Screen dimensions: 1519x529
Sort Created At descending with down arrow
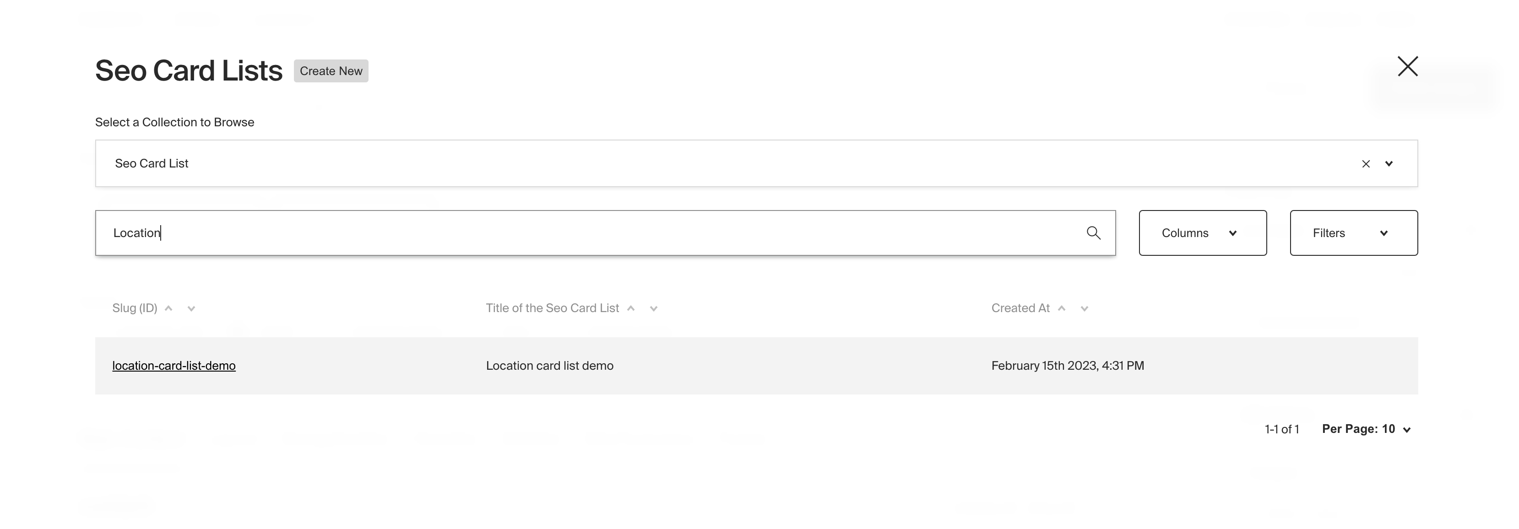coord(1085,308)
